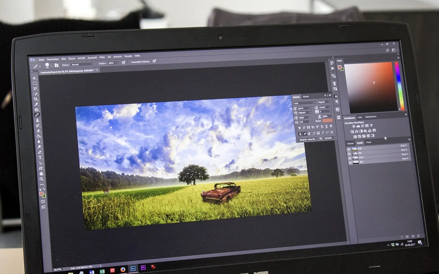Select the Eyedropper tool
Image resolution: width=439 pixels, height=274 pixels.
36,104
